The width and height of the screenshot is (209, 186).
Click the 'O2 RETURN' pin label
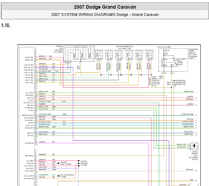(29, 128)
